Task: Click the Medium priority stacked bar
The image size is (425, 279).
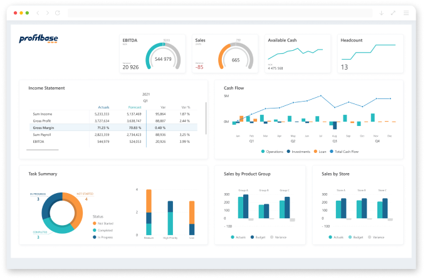Action: (x=149, y=213)
